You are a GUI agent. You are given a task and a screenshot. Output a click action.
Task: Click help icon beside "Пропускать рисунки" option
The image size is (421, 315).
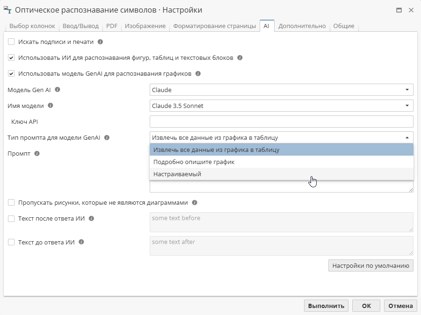(195, 203)
